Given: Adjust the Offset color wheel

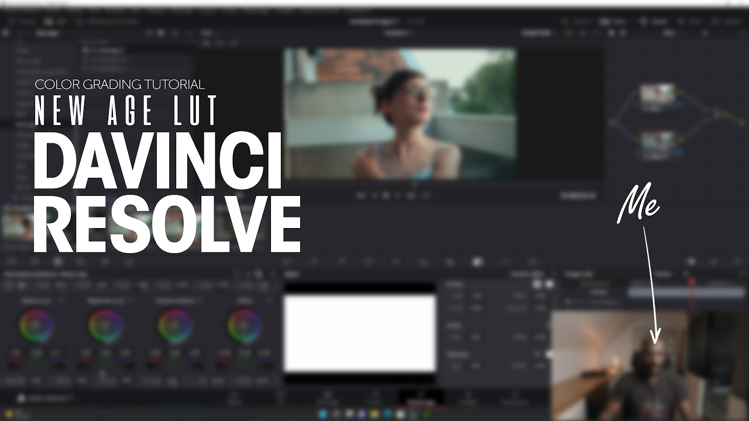Looking at the screenshot, I should (x=244, y=325).
